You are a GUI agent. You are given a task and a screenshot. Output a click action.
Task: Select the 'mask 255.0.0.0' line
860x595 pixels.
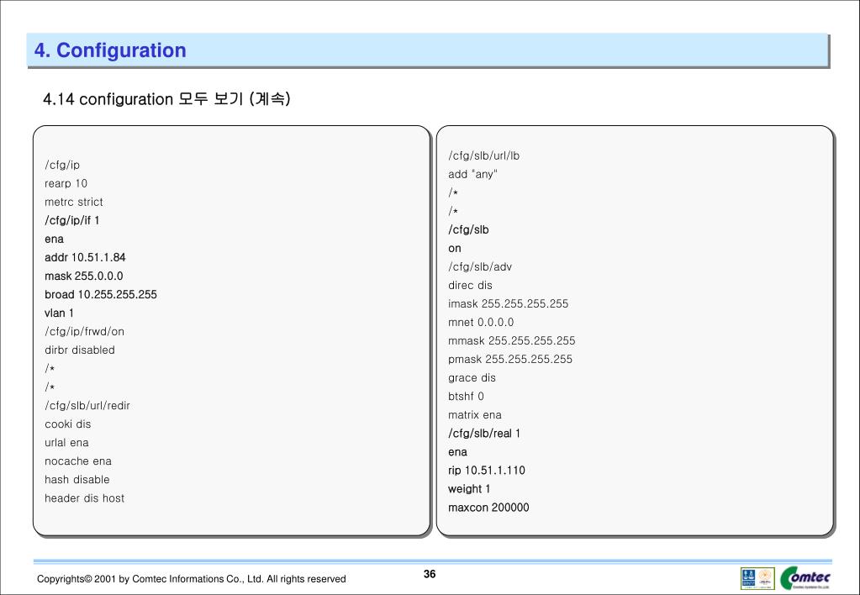(x=84, y=276)
